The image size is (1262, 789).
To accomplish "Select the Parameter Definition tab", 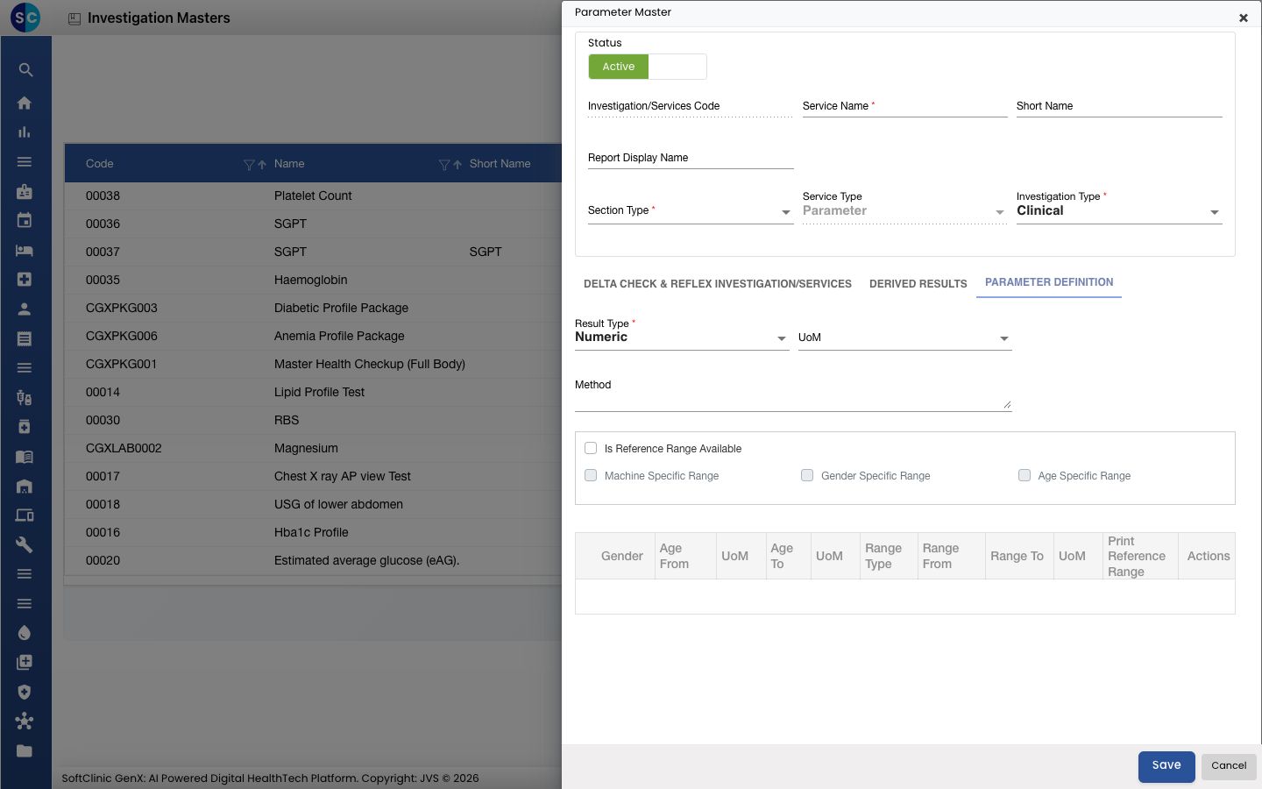I will coord(1049,282).
